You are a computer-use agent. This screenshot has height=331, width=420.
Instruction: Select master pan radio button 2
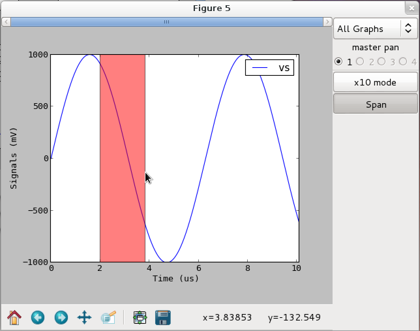[x=360, y=61]
